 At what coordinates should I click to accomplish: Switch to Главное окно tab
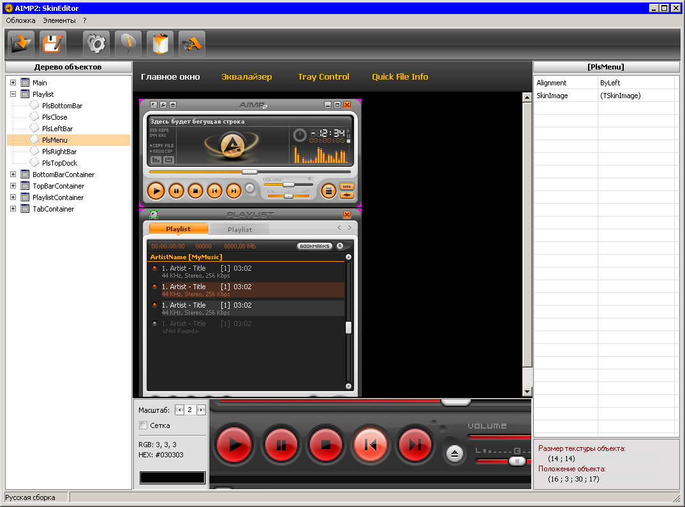(x=170, y=77)
